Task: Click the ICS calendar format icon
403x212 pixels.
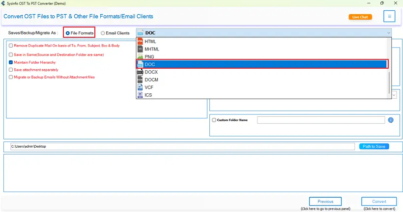Action: (140, 95)
